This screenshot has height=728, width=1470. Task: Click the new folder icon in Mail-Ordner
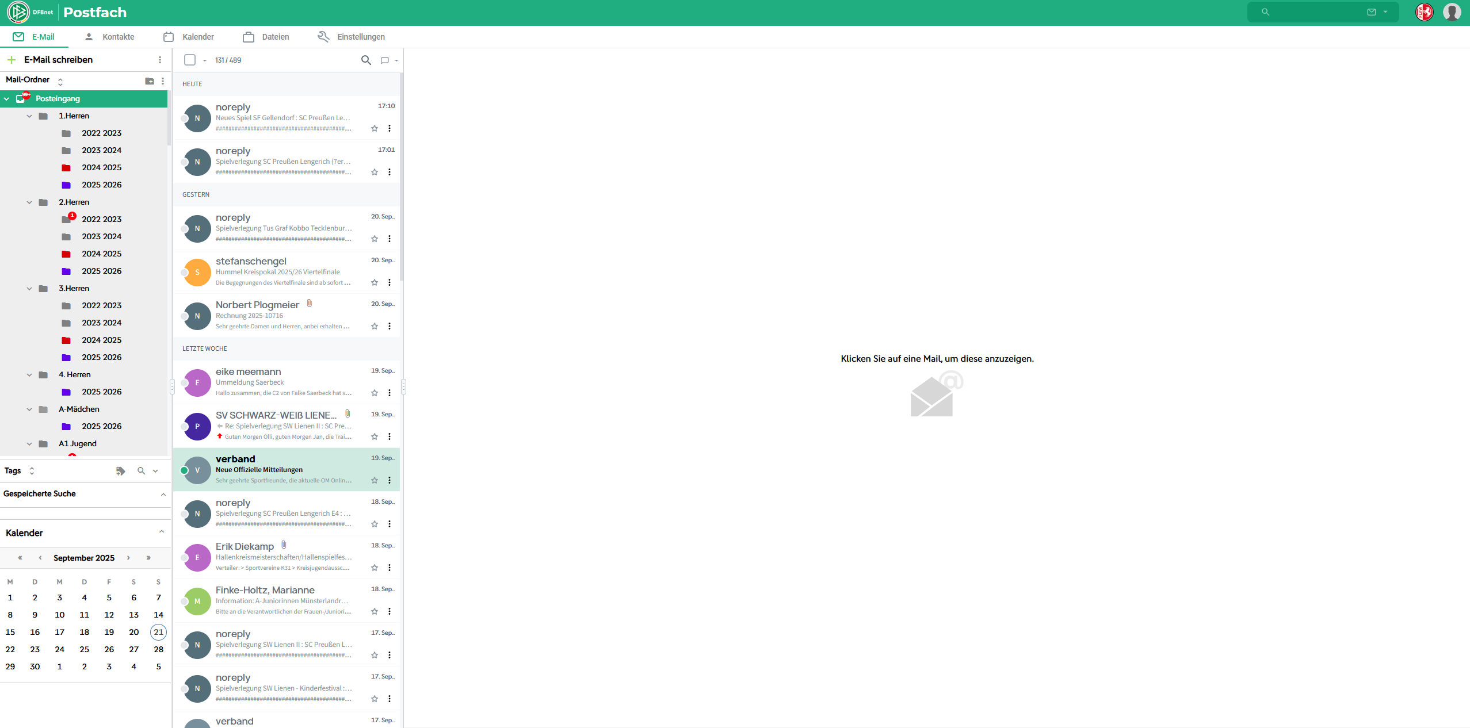tap(150, 81)
